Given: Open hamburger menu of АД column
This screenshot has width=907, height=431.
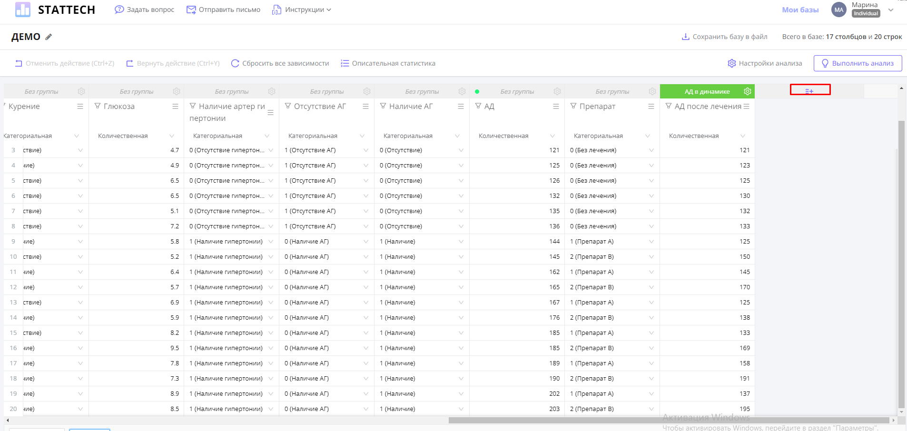Looking at the screenshot, I should pos(556,107).
